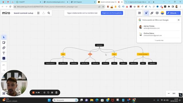This screenshot has height=103, width=183.
Task: Click the Miro logo
Action: 6,13
